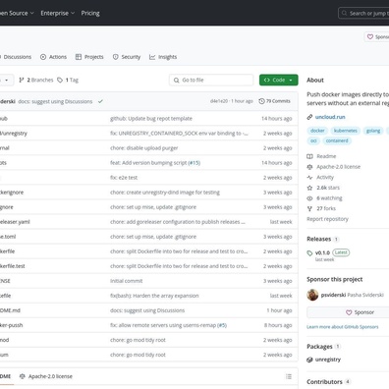
Task: Click the branch icon next to 2 Branches
Action: (22, 80)
